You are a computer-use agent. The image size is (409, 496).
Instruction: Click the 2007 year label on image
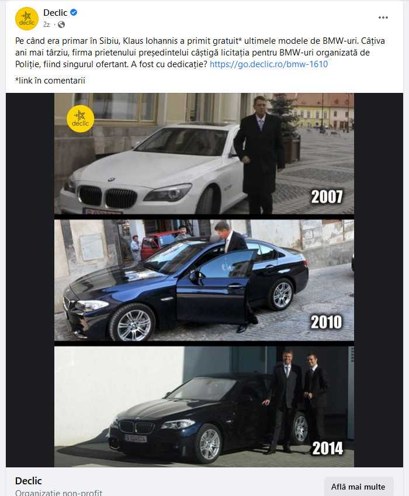point(327,197)
